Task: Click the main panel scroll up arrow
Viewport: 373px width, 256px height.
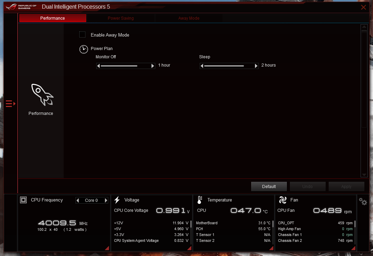Action: click(364, 27)
